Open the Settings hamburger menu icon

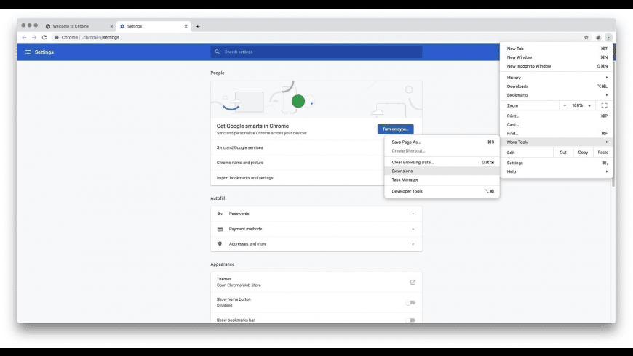click(x=28, y=52)
